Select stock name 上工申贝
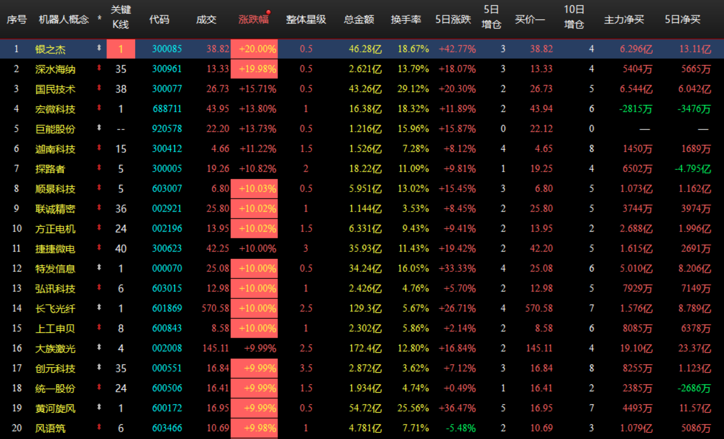The width and height of the screenshot is (724, 439). pos(55,328)
